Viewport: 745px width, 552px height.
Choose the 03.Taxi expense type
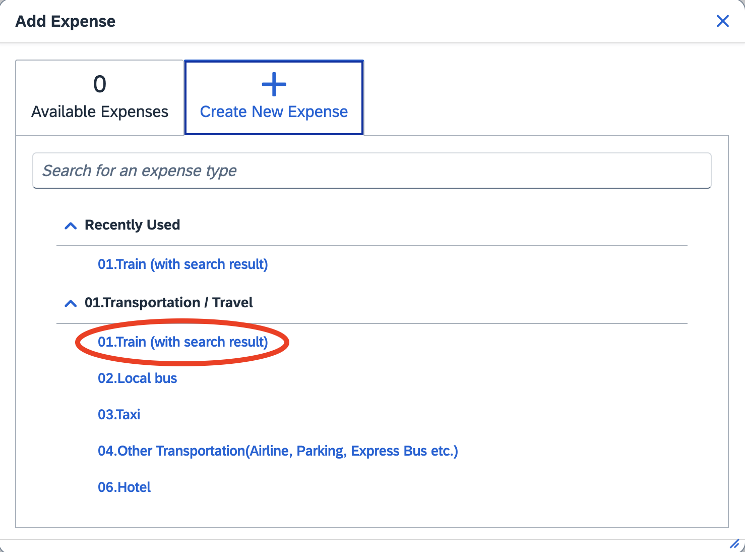tap(119, 415)
